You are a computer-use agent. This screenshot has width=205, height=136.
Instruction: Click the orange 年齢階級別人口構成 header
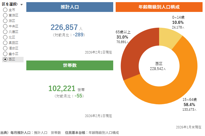click(159, 7)
